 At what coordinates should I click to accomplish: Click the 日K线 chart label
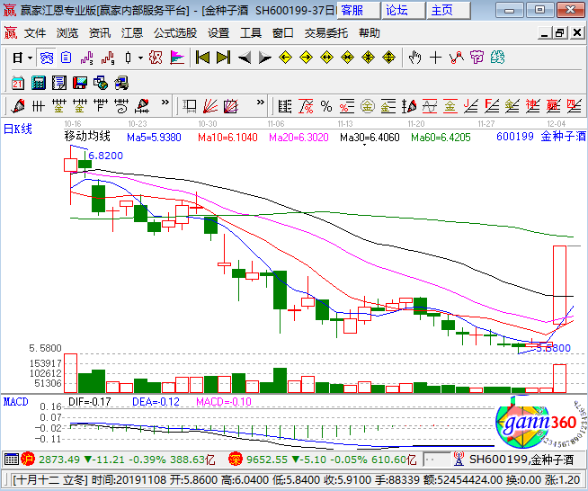click(18, 129)
